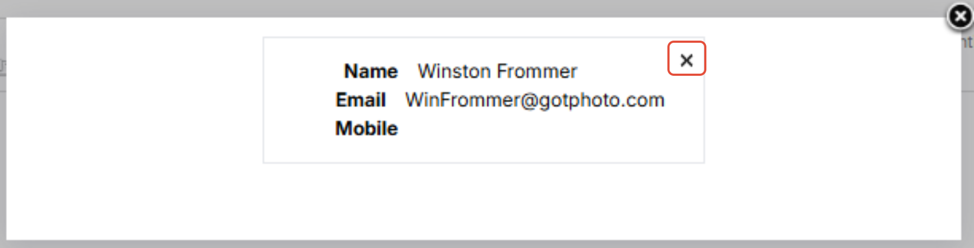Click the grey backdrop strip below modal

pyautogui.click(x=482, y=244)
